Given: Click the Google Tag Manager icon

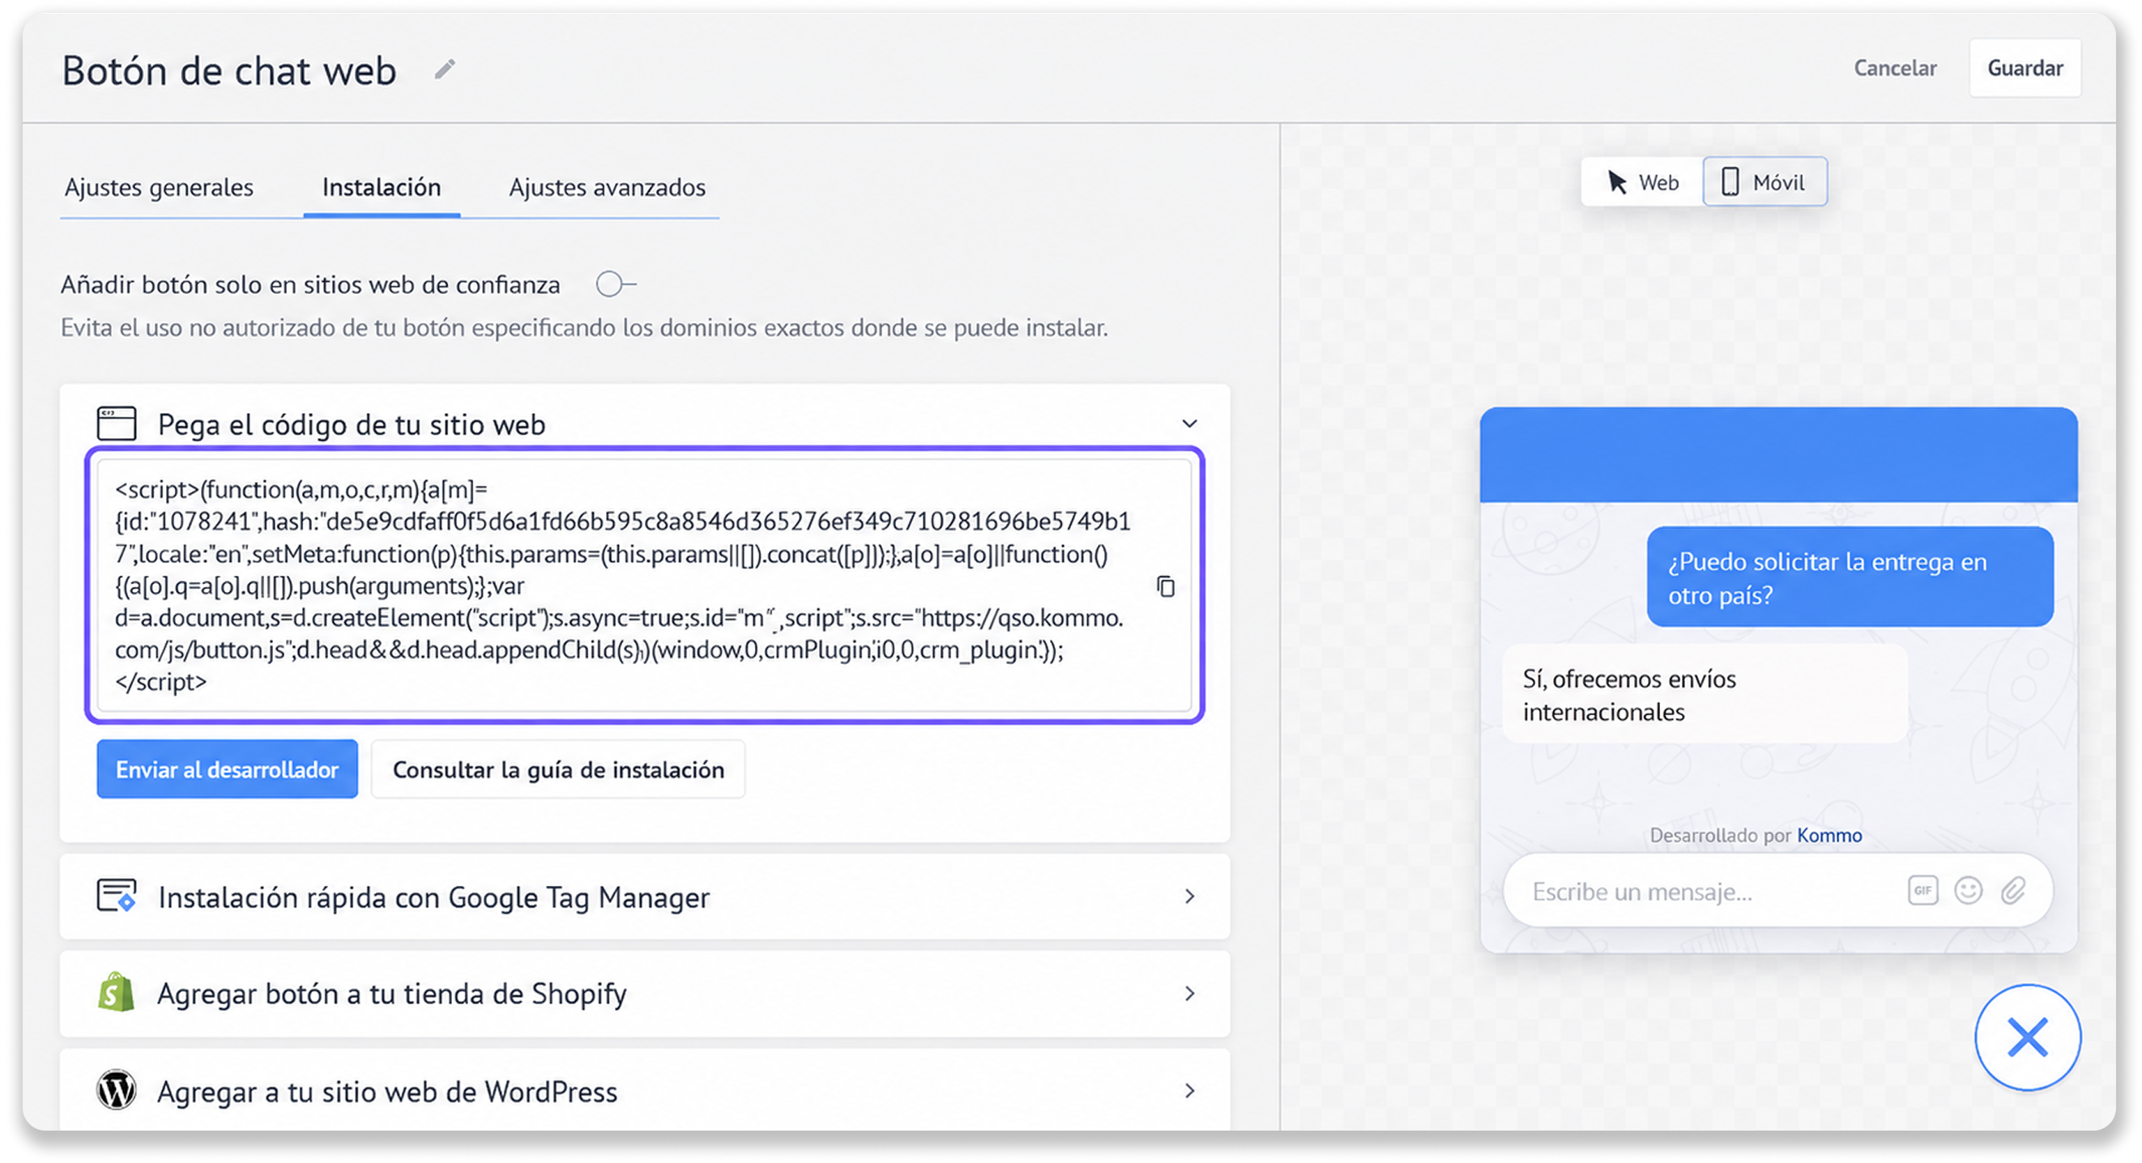Looking at the screenshot, I should point(117,897).
